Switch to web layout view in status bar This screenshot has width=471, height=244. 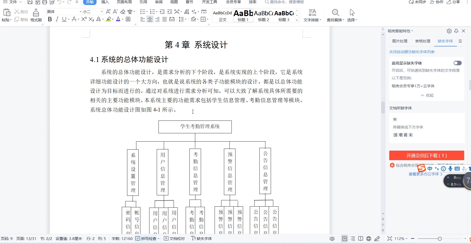pos(369,239)
